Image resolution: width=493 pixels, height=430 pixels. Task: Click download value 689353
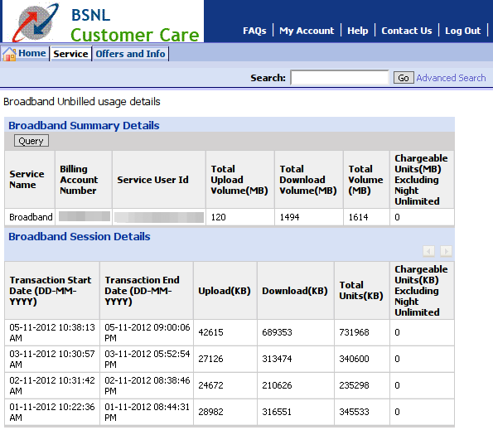[x=277, y=332]
